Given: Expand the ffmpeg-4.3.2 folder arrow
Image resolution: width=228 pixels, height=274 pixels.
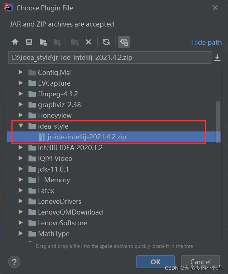Looking at the screenshot, I should point(21,94).
